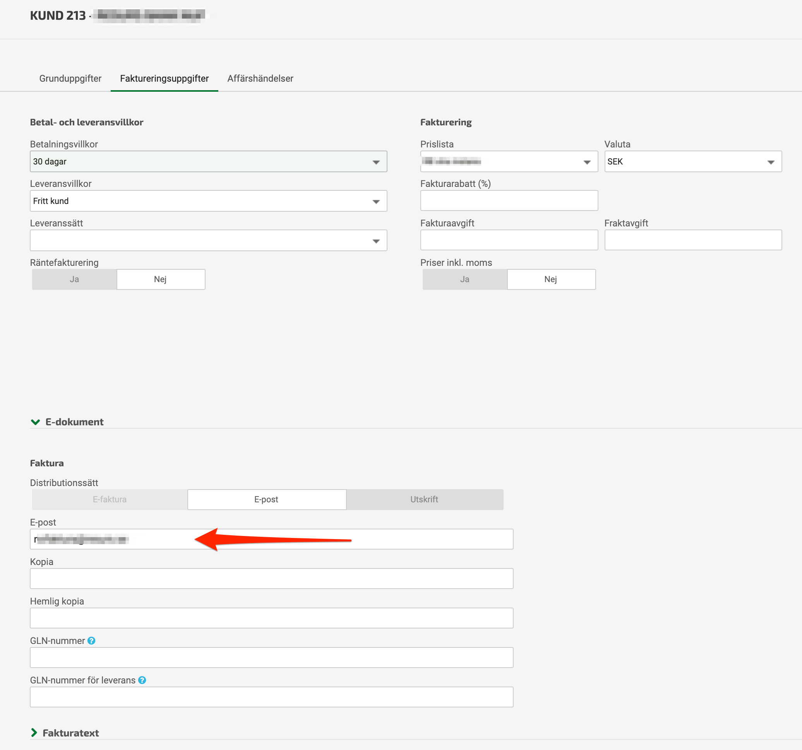Click the Fraktavgift input field
The image size is (802, 750).
[693, 240]
